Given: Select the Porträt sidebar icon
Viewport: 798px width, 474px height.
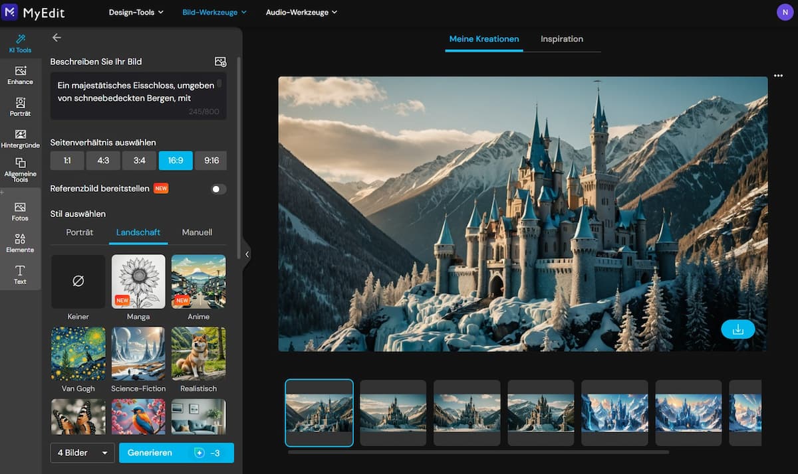Looking at the screenshot, I should coord(20,107).
